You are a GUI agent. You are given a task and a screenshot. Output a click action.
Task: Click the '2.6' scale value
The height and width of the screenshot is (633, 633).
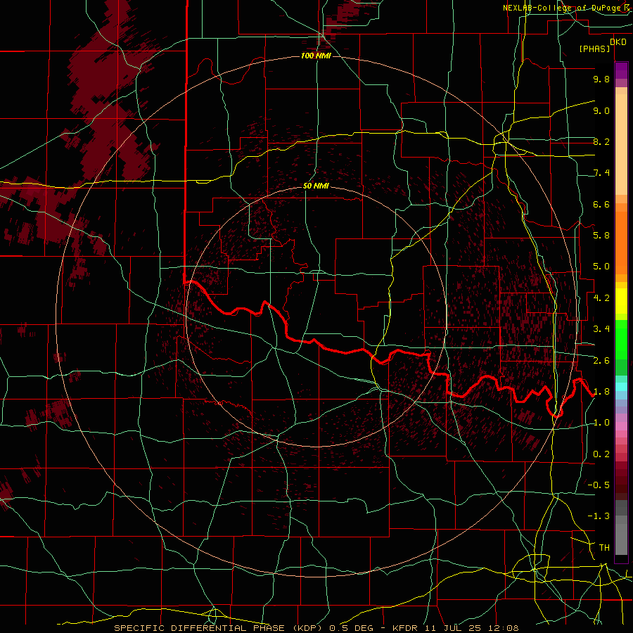point(601,360)
